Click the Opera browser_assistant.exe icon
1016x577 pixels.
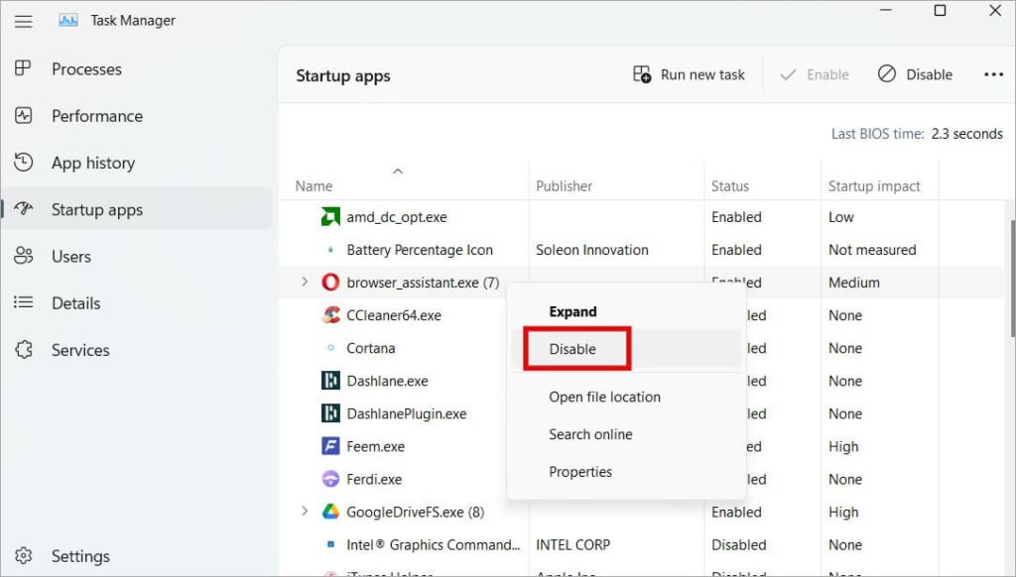pos(331,283)
